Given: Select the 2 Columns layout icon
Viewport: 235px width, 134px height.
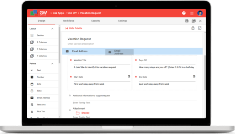Looking at the screenshot, I should [32, 42].
